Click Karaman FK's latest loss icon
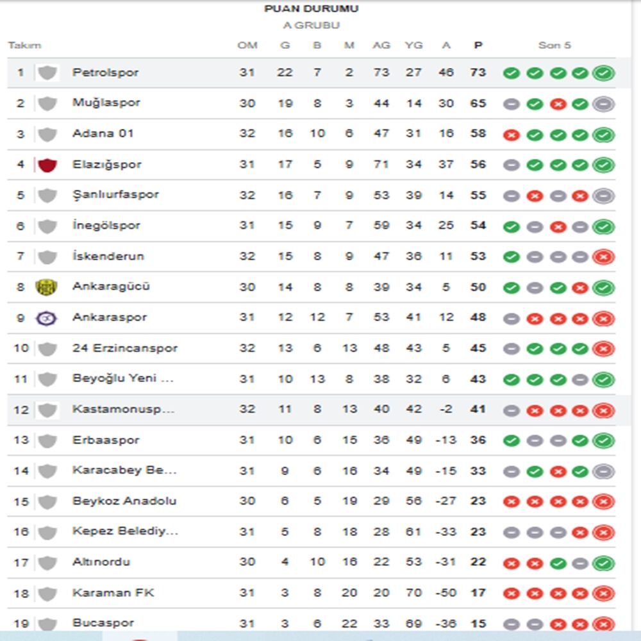 pyautogui.click(x=603, y=594)
